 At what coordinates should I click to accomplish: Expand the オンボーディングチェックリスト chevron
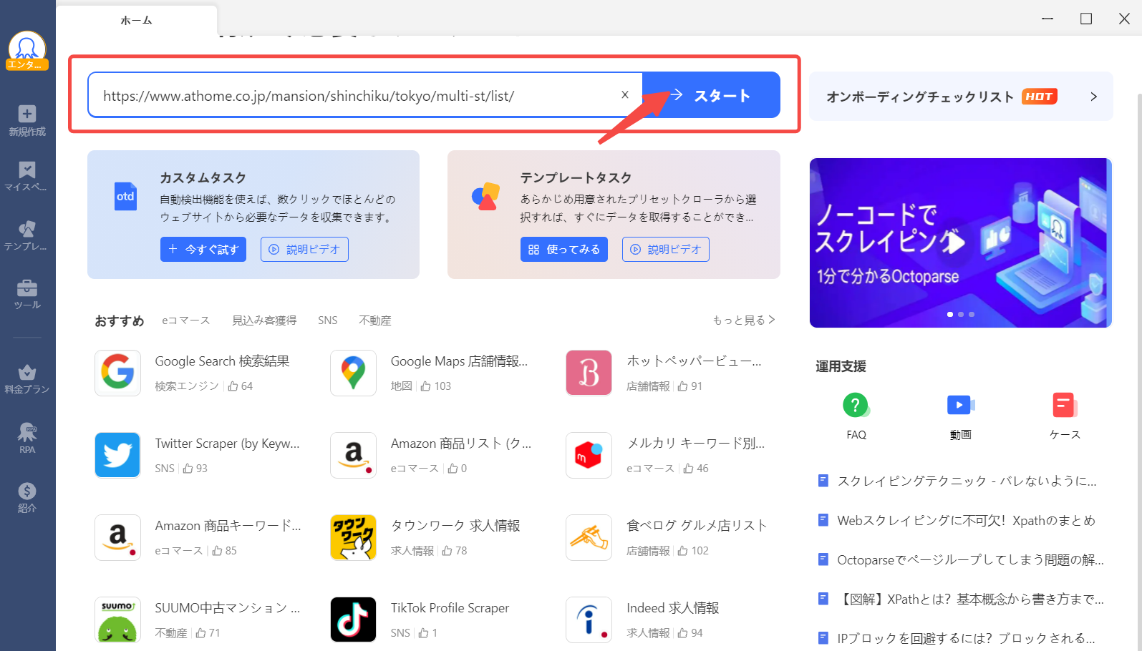(x=1093, y=97)
